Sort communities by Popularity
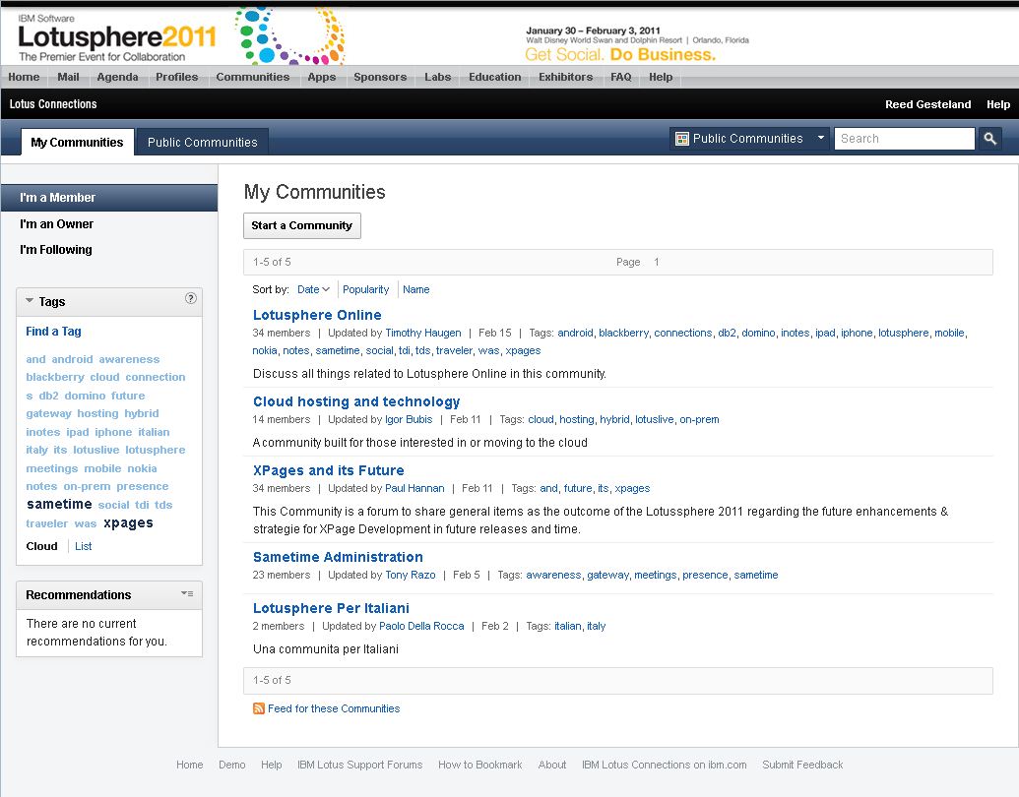The image size is (1019, 797). [366, 289]
